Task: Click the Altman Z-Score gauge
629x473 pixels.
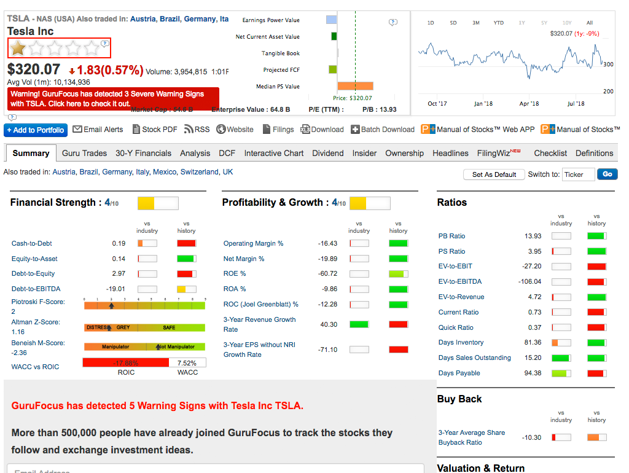Action: tap(144, 327)
